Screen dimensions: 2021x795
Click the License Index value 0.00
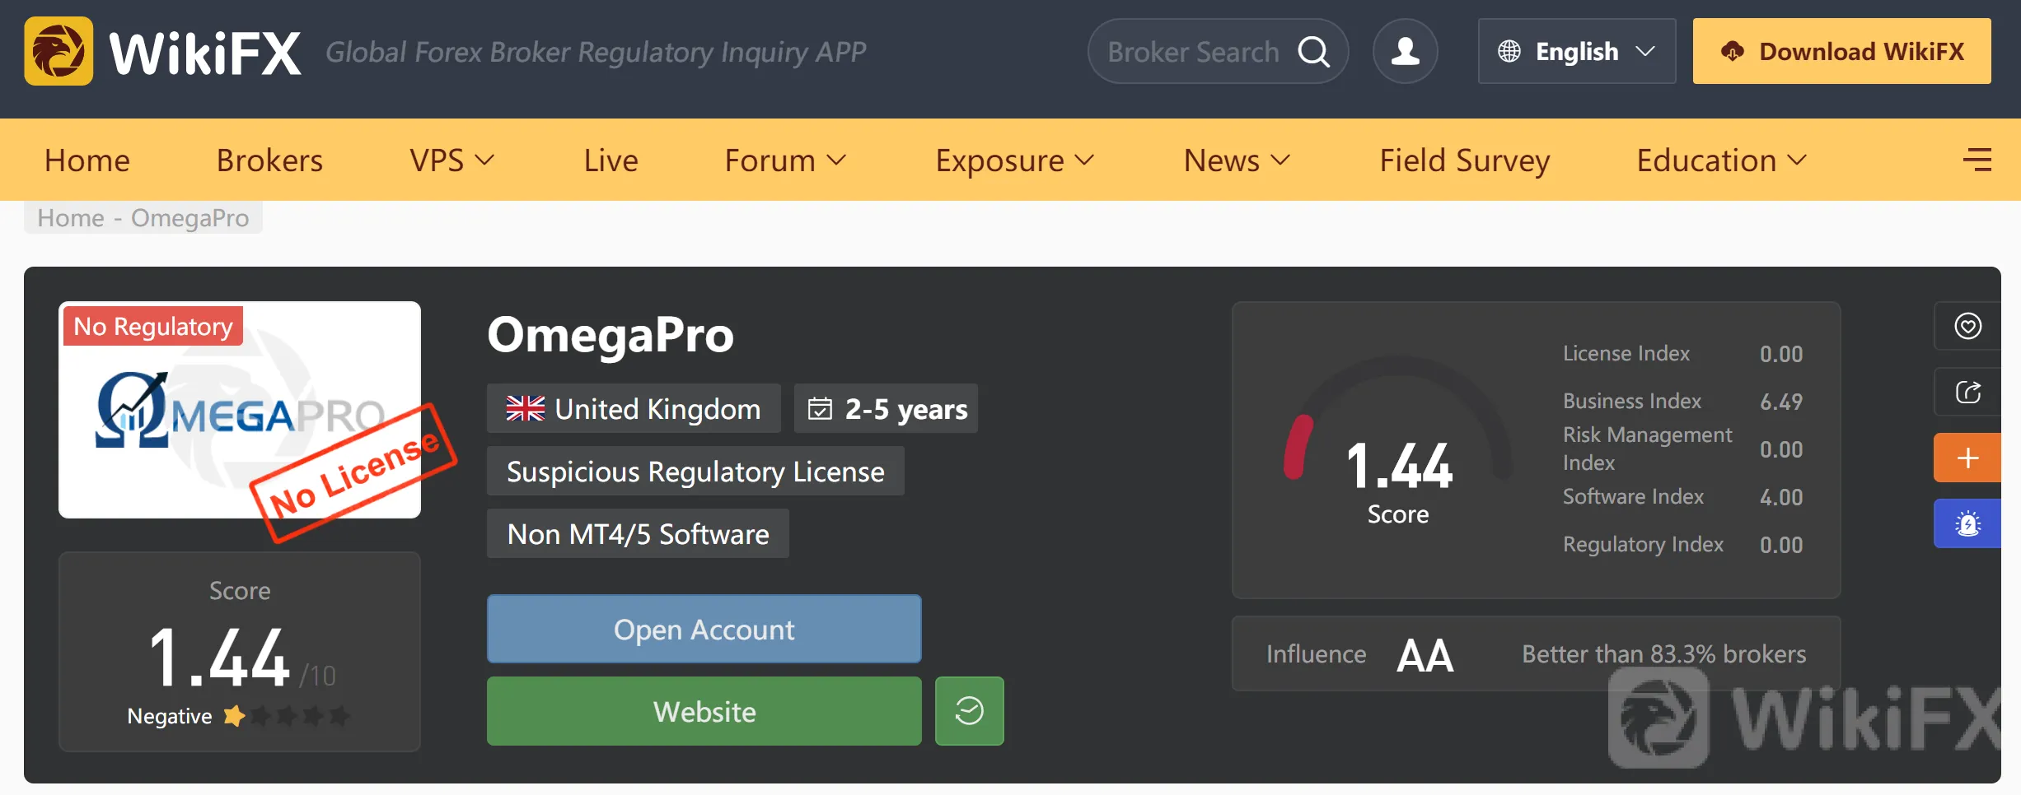click(1781, 354)
